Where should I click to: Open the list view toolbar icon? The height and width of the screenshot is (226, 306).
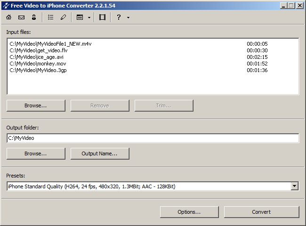point(51,17)
